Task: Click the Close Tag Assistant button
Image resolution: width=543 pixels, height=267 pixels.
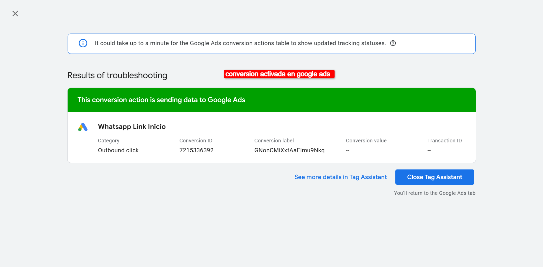Action: pos(435,177)
